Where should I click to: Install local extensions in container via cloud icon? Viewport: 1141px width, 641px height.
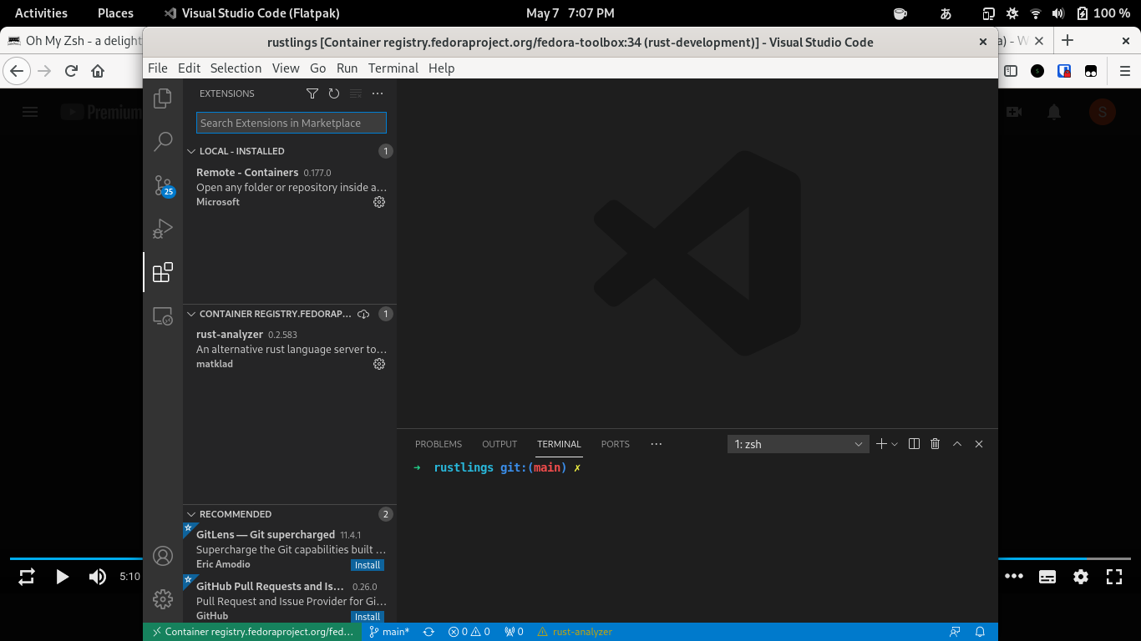[363, 314]
